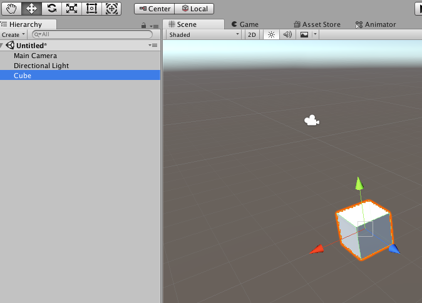This screenshot has width=422, height=303.
Task: Select the Hand tool
Action: point(11,9)
